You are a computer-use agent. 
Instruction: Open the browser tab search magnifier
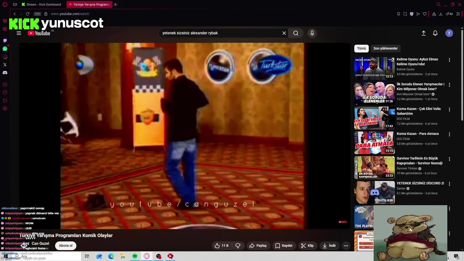coord(438,4)
